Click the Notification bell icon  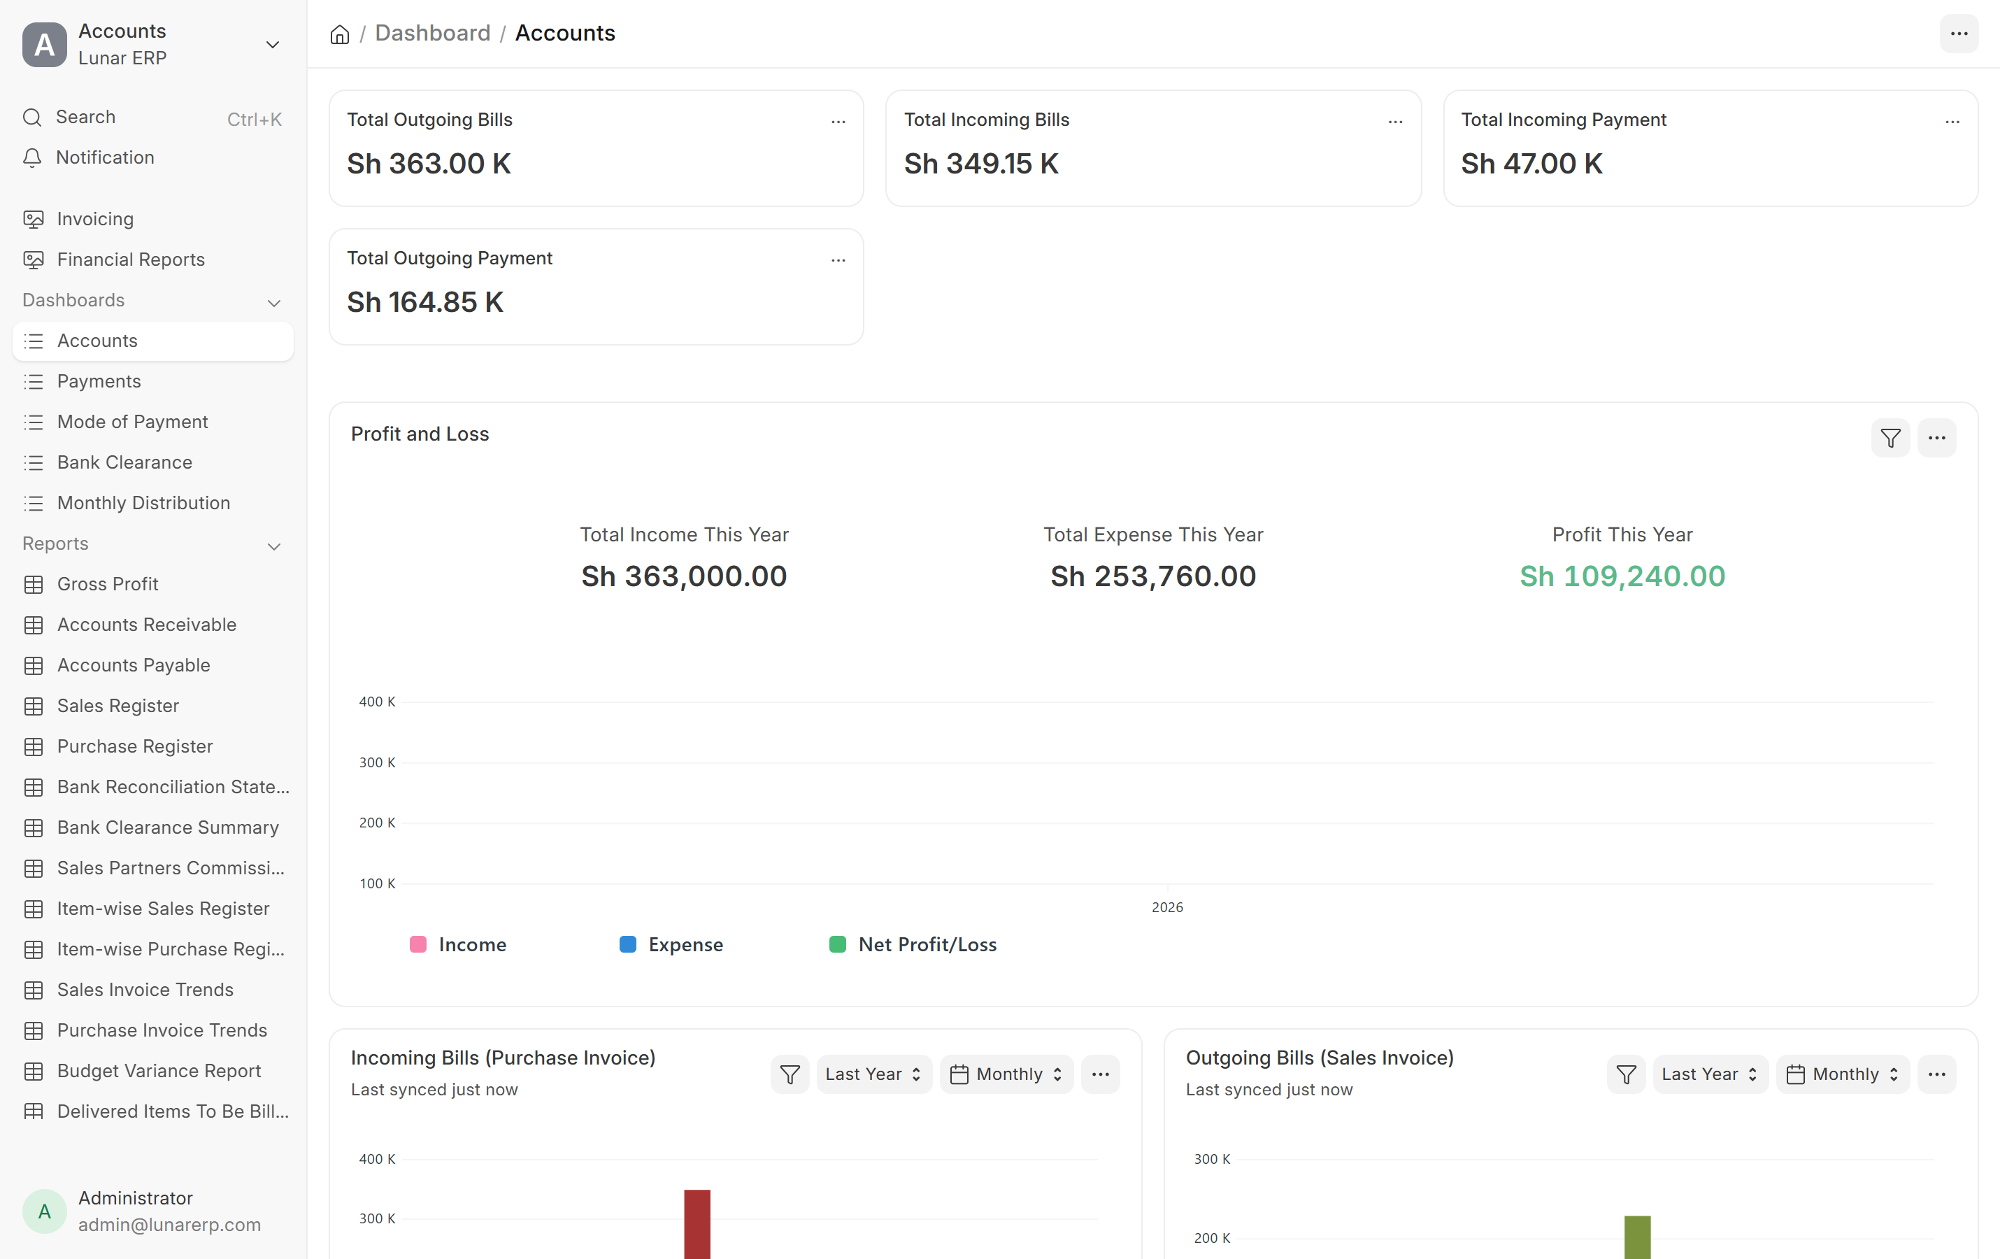[32, 157]
